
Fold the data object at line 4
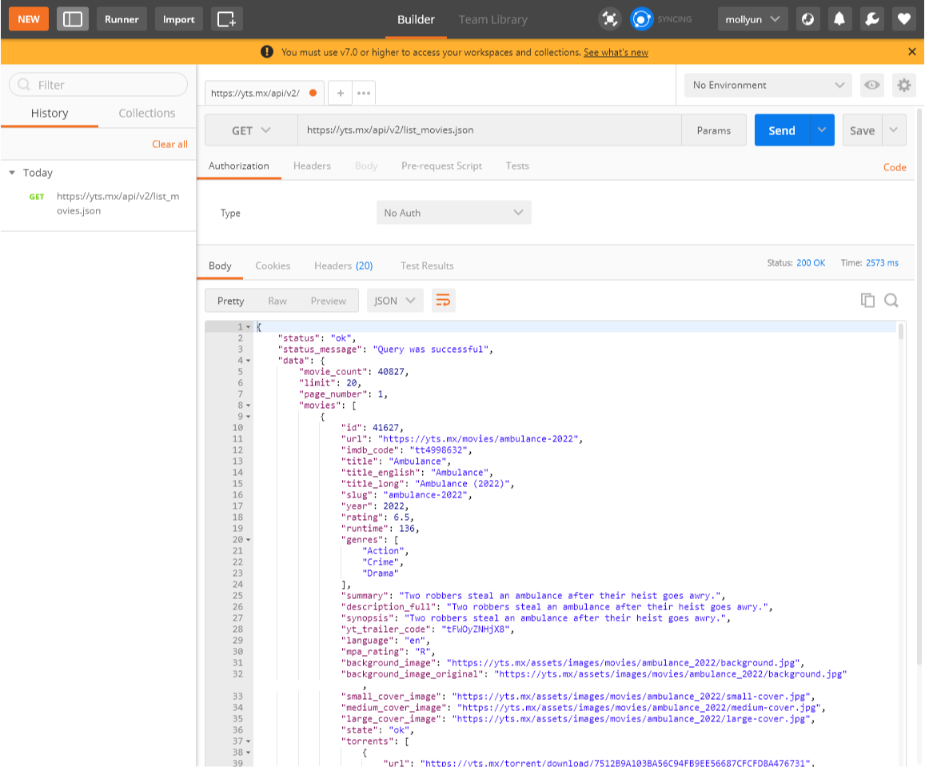pos(249,361)
